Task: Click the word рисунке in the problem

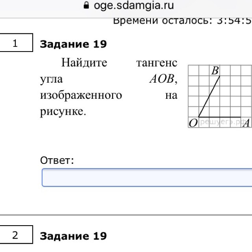Action: coord(63,111)
